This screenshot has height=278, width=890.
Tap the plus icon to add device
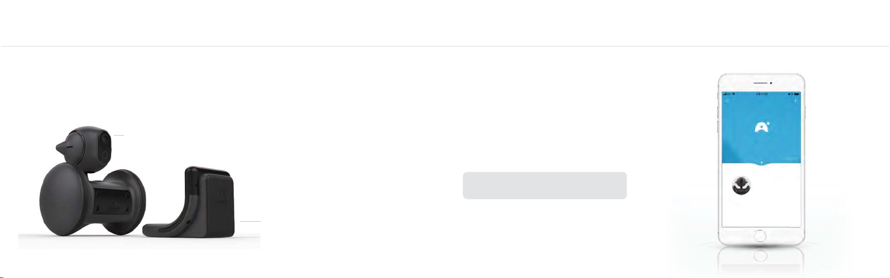point(795,100)
